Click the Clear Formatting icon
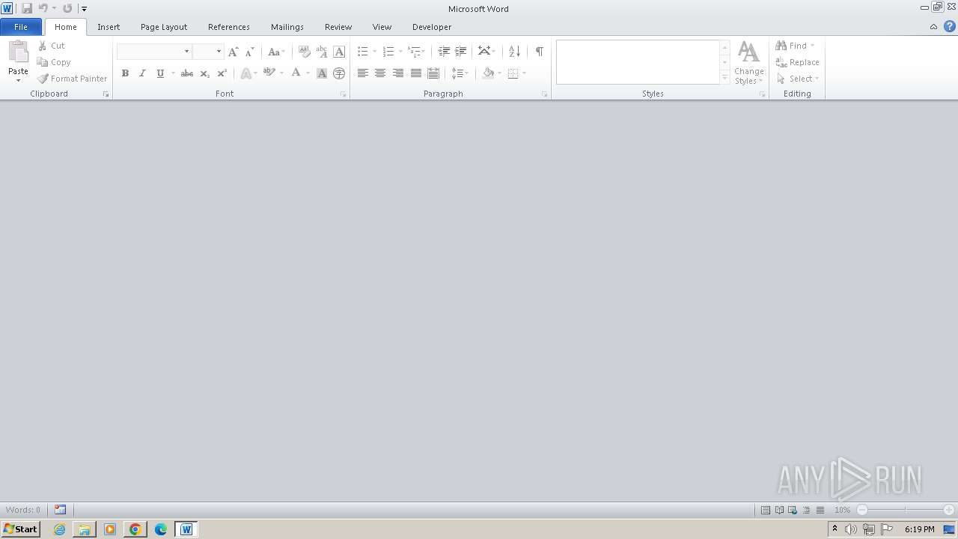Image resolution: width=958 pixels, height=539 pixels. (305, 52)
